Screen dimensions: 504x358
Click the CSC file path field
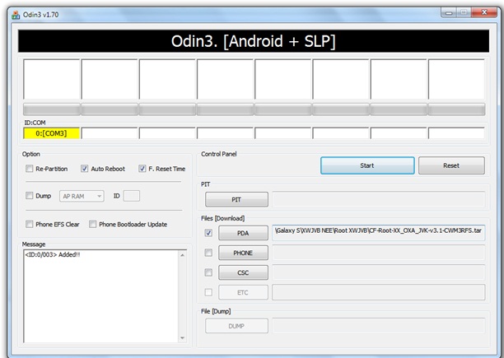tap(379, 272)
